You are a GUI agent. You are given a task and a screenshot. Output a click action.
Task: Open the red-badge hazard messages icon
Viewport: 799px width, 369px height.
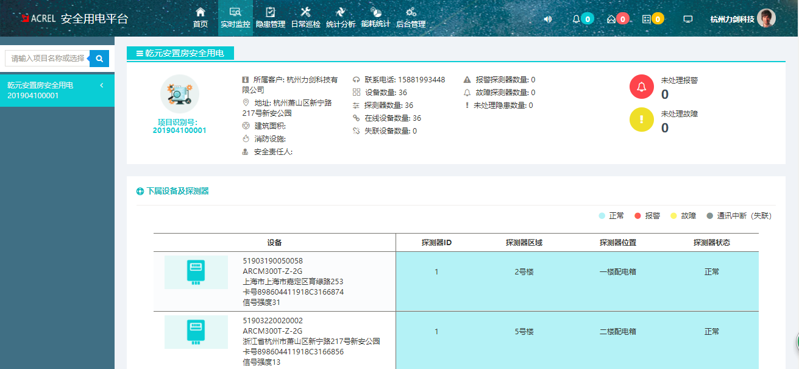click(x=611, y=19)
